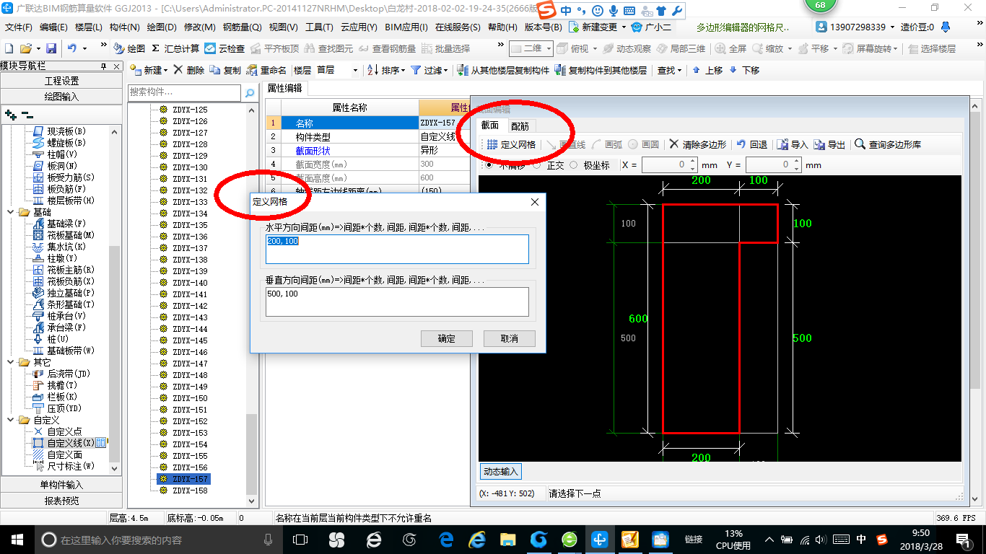Open the 工程设置 navigation section
This screenshot has width=986, height=554.
click(x=61, y=81)
